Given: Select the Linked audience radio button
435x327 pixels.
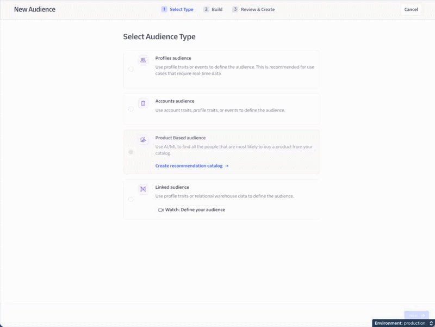Looking at the screenshot, I should (x=130, y=199).
